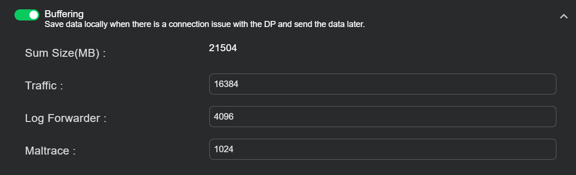Screen dimensions: 576x175
Task: Toggle the Buffering switch off
Action: (27, 15)
